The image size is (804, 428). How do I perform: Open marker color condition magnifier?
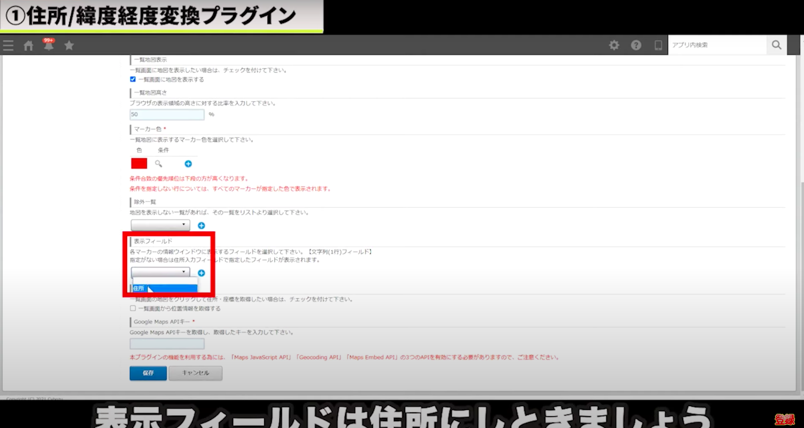(158, 163)
